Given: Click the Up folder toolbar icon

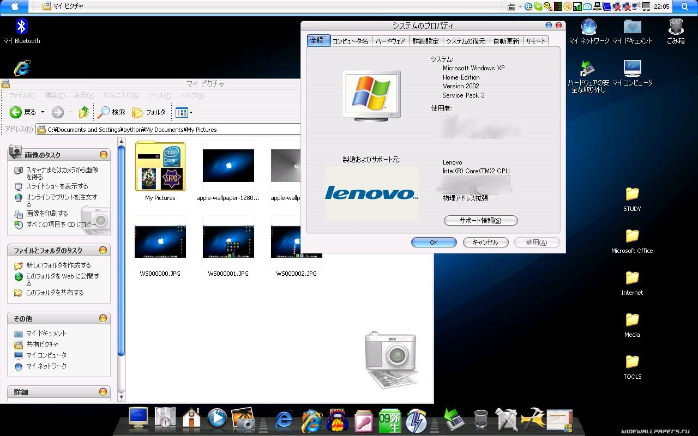Looking at the screenshot, I should 83,112.
